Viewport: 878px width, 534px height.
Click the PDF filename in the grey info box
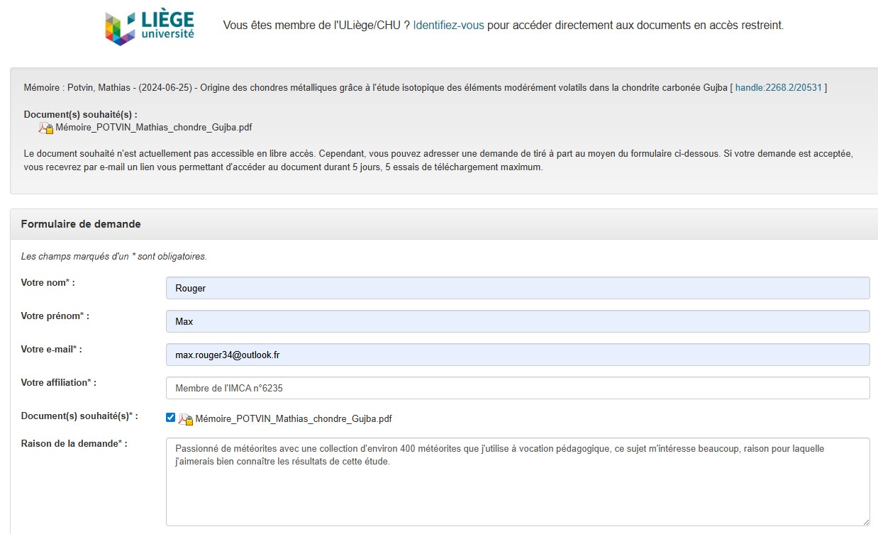pos(154,128)
